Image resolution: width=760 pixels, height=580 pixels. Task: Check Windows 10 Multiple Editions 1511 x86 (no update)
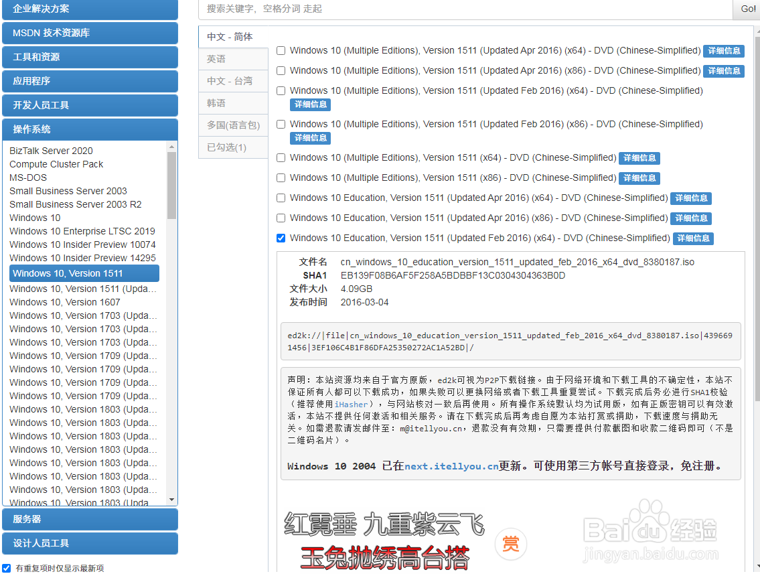pyautogui.click(x=281, y=178)
